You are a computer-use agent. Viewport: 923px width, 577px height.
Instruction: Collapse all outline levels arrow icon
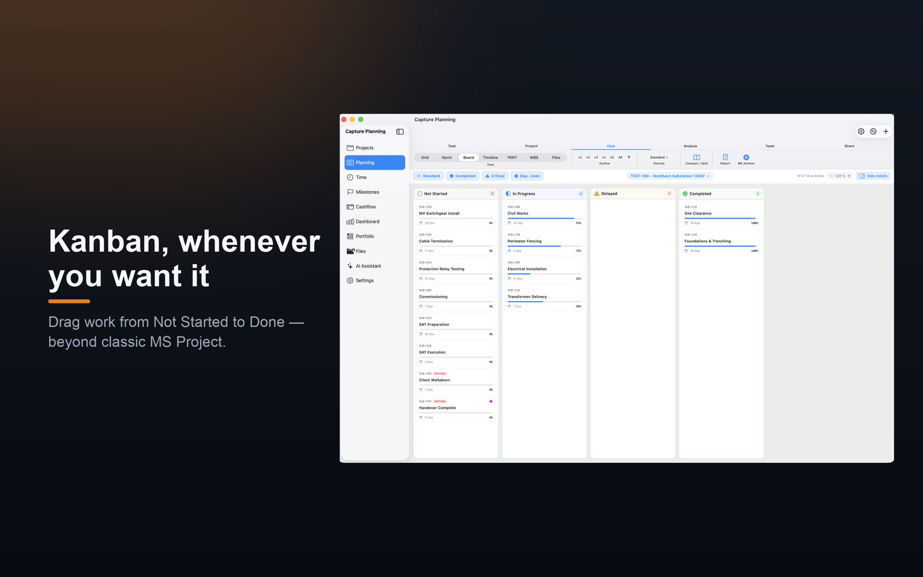coord(629,158)
